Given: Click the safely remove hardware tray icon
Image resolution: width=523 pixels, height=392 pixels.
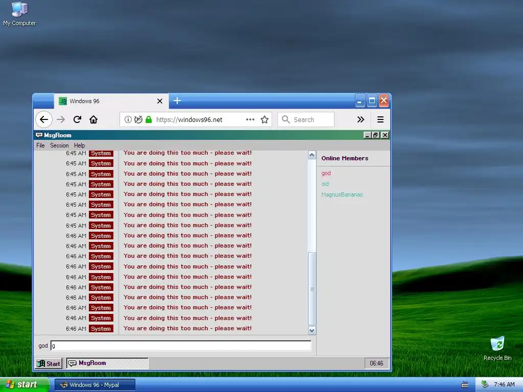Looking at the screenshot, I should click(x=485, y=385).
